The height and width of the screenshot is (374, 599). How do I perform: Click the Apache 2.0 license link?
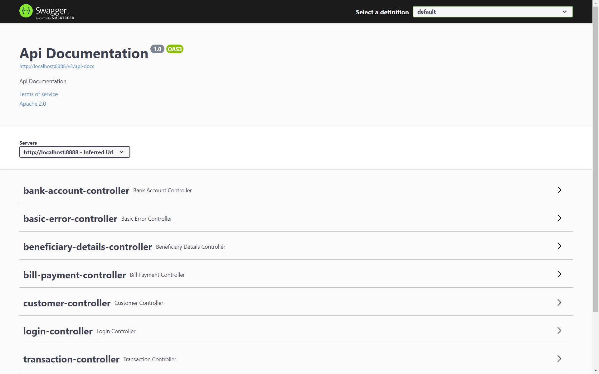[33, 103]
